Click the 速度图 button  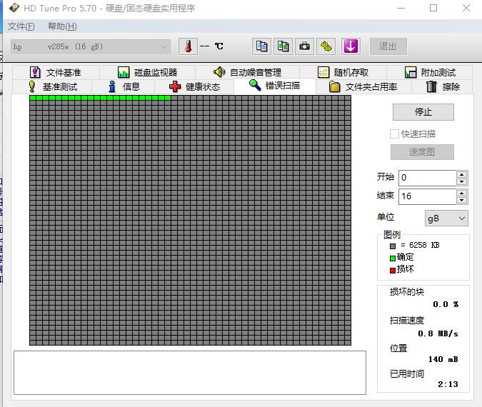click(422, 152)
